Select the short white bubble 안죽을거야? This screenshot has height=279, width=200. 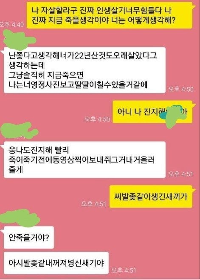tap(29, 237)
